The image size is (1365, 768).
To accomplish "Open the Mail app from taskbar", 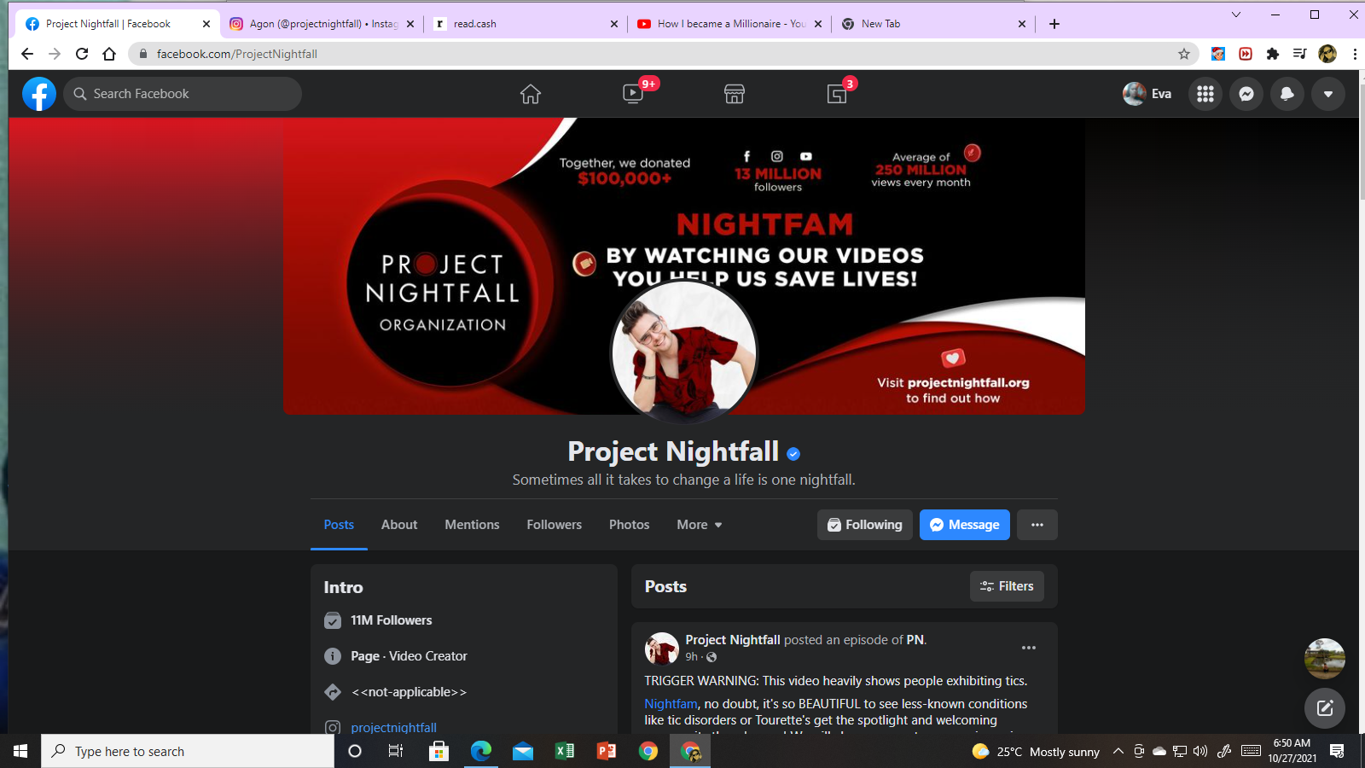I will [x=523, y=751].
